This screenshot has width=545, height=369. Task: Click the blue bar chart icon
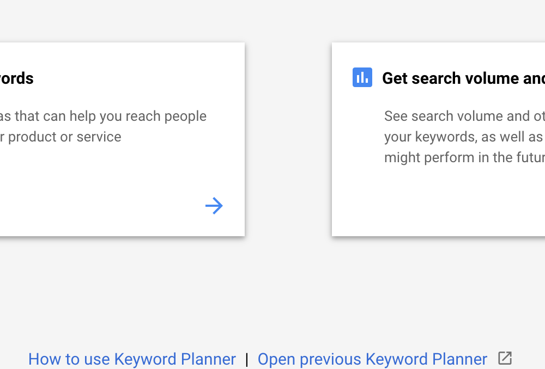coord(362,77)
